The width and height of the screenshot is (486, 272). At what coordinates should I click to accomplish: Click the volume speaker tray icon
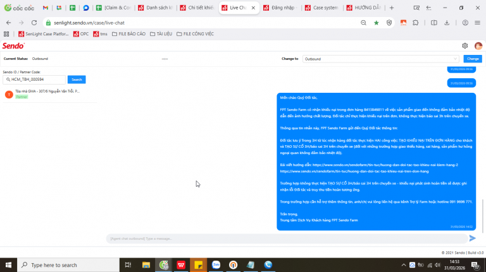point(438,265)
